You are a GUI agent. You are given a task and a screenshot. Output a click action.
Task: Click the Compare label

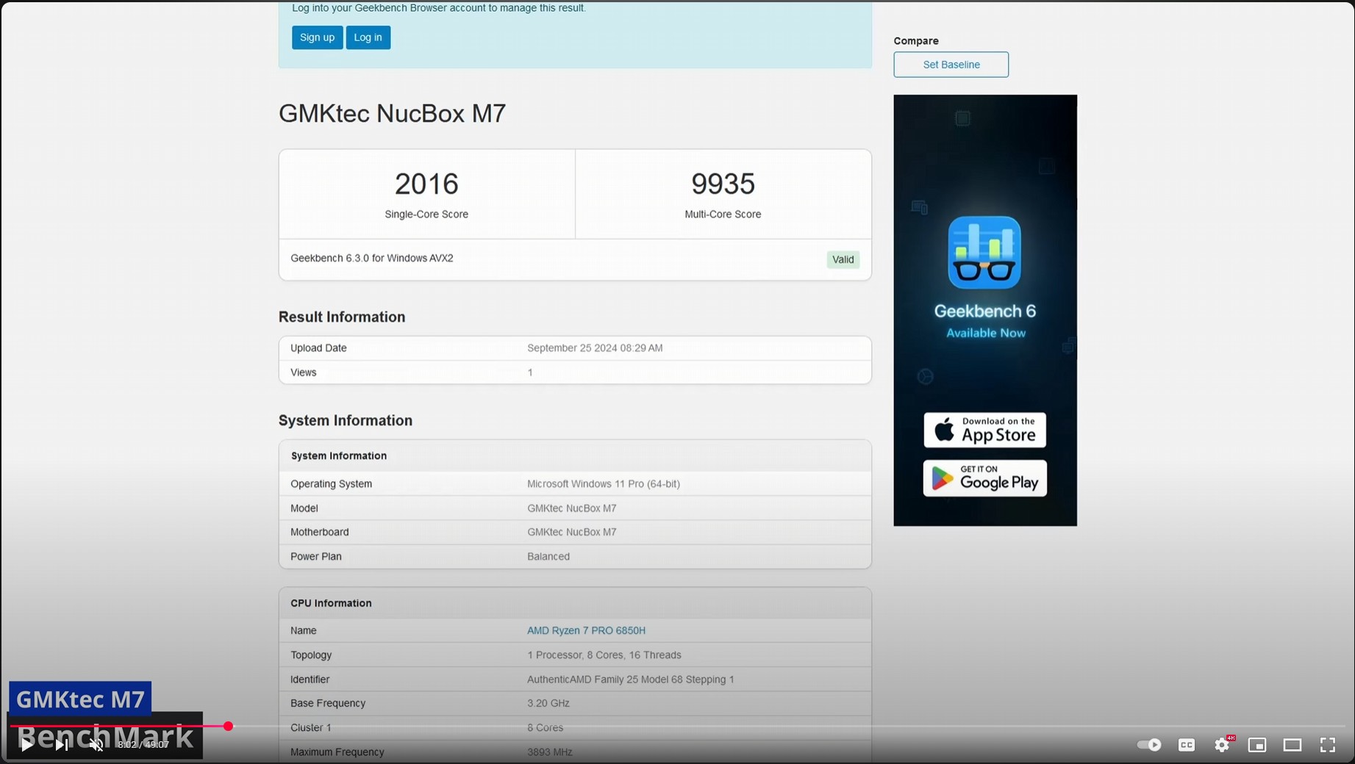pos(916,41)
